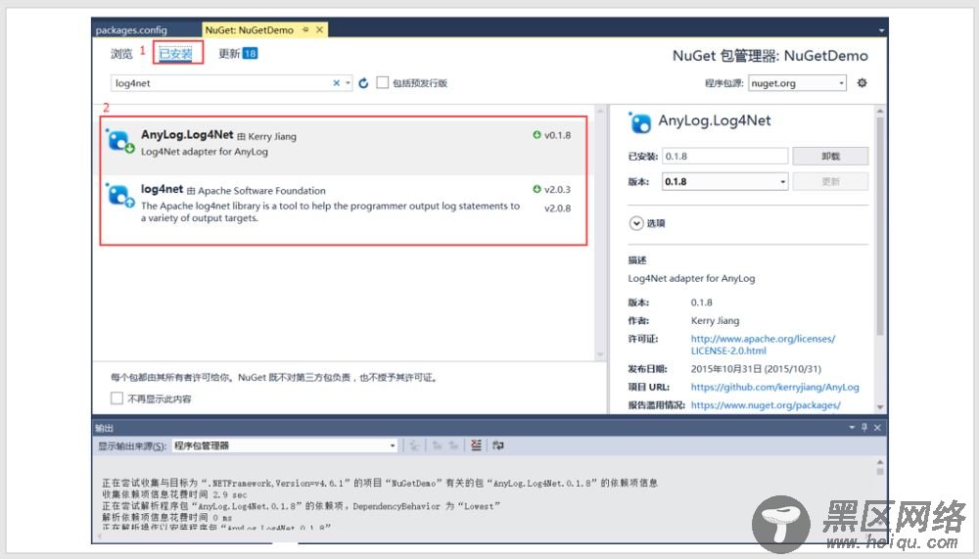979x559 pixels.
Task: Clear all output text icon
Action: point(477,445)
